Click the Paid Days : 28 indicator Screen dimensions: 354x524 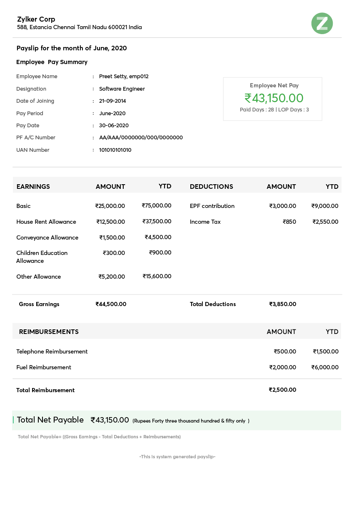257,110
